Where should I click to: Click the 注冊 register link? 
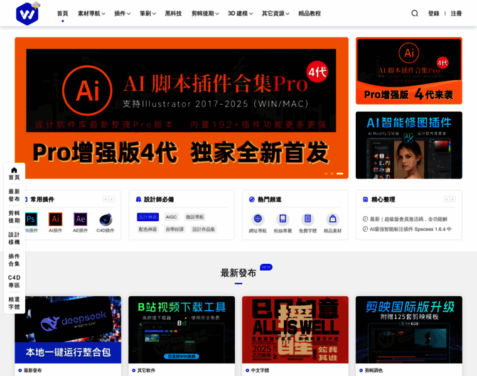click(456, 13)
